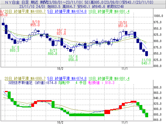Viewport: 166px width, 126px height.
Task: Click the large red reversal block in the lower chart
Action: tap(107, 112)
